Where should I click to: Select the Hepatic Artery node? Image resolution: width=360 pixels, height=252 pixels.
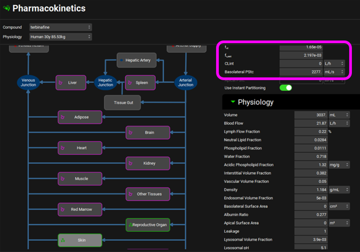137,60
